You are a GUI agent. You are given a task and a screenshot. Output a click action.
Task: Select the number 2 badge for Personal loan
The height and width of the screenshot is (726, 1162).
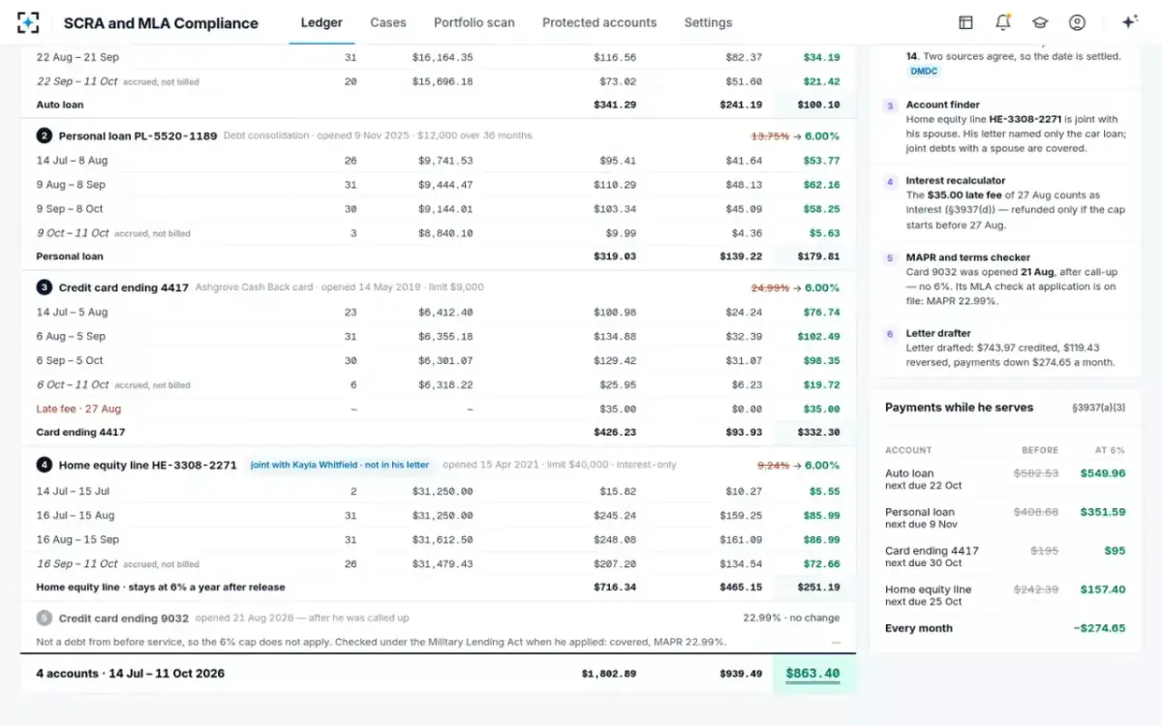(44, 136)
